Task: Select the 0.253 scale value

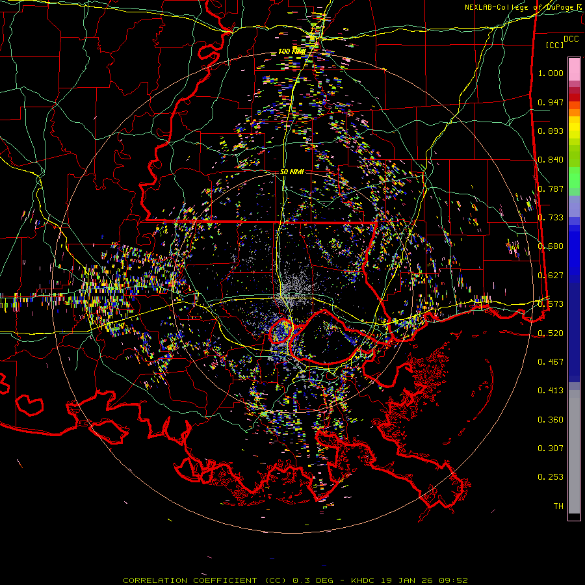Action: click(551, 477)
